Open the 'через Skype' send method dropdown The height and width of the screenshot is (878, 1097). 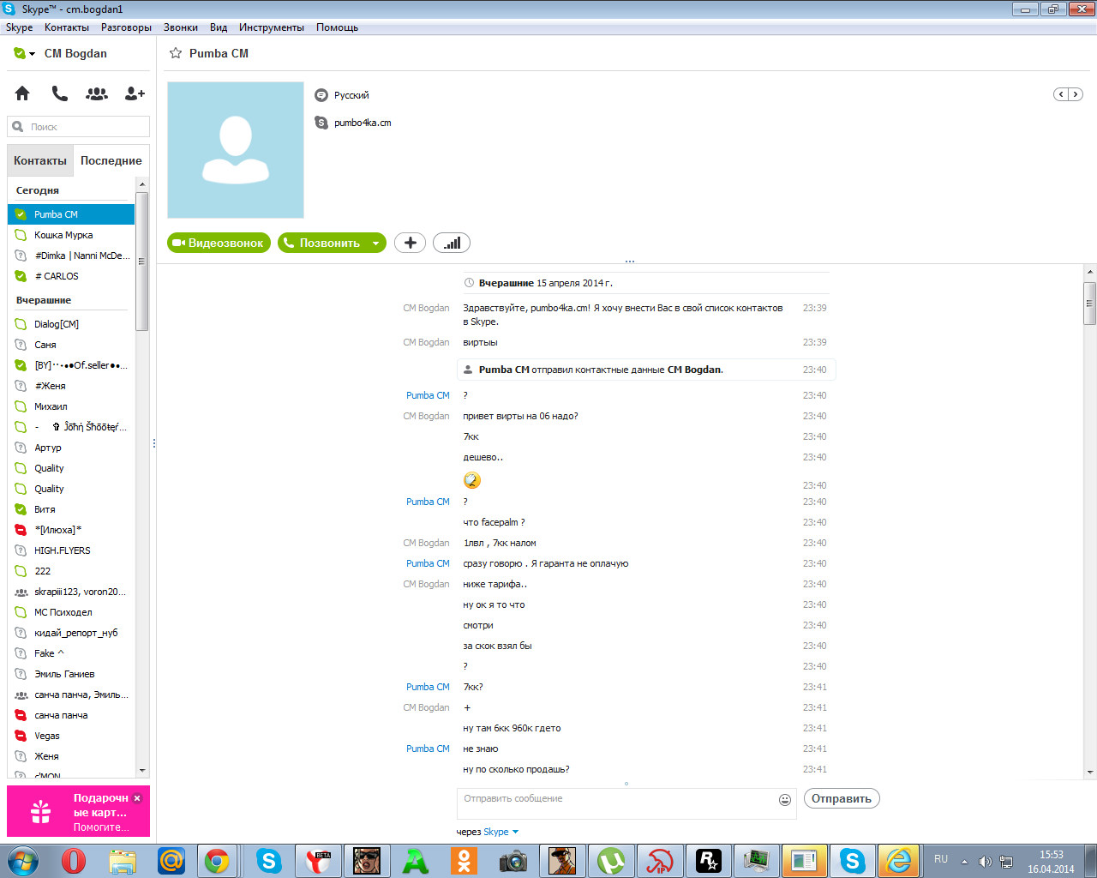(501, 832)
